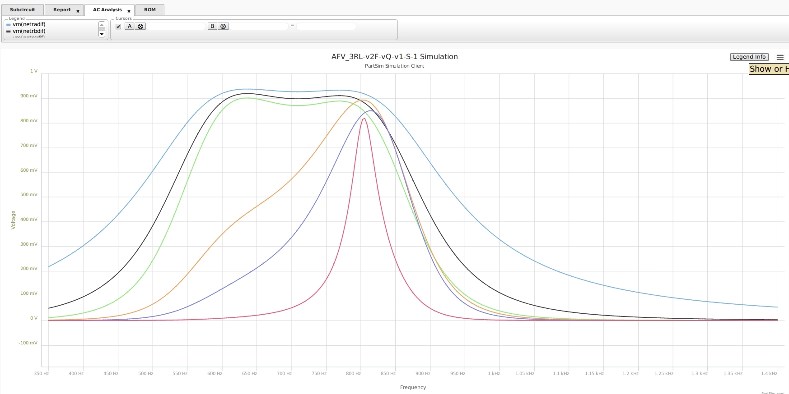Image resolution: width=789 pixels, height=394 pixels.
Task: Click the chart title AFV_3RL-v2F-vQ-v1-S-1 Simulation
Action: (x=395, y=56)
